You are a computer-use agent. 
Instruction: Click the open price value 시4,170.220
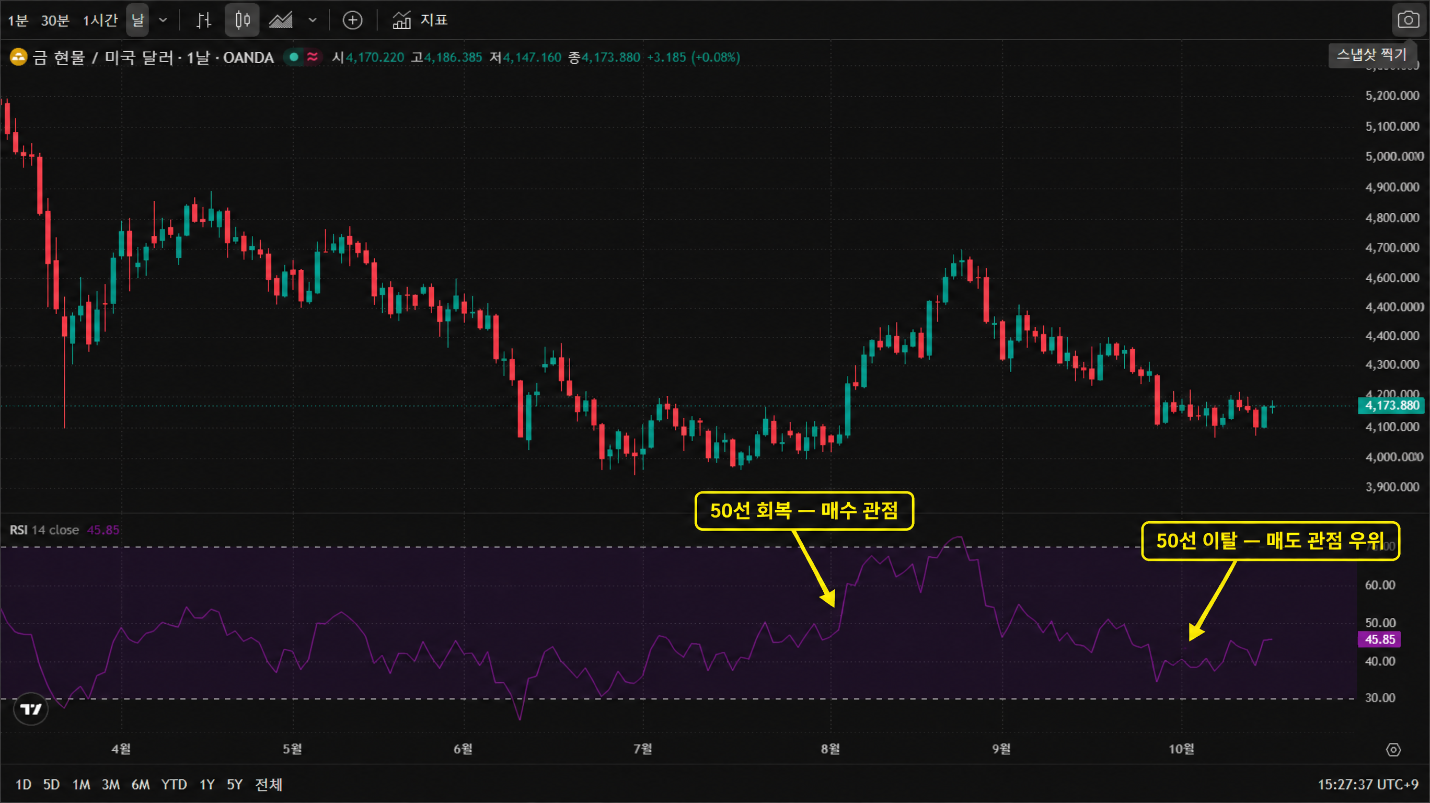coord(368,57)
